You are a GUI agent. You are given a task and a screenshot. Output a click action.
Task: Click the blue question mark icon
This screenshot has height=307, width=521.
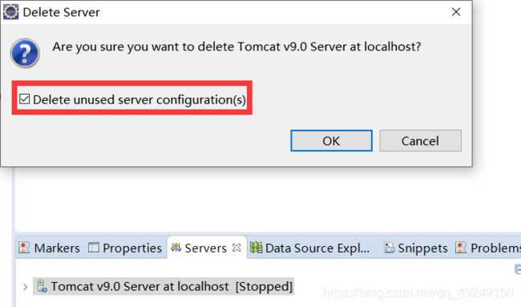tap(25, 53)
